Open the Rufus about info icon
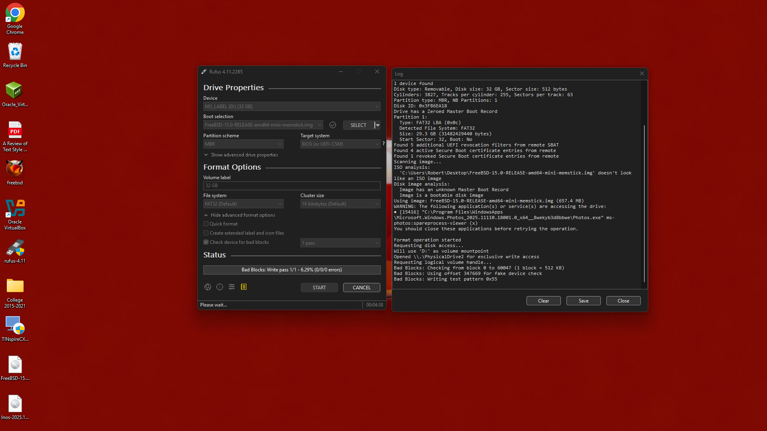Image resolution: width=767 pixels, height=431 pixels. (x=219, y=287)
